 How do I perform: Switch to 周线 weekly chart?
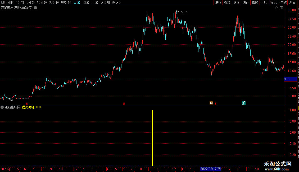86,2
